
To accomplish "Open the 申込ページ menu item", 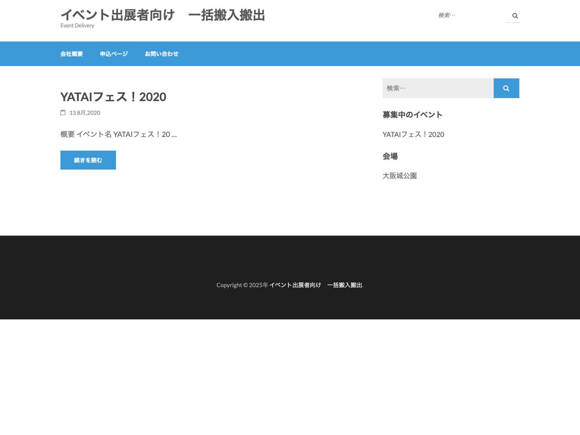I will point(114,54).
